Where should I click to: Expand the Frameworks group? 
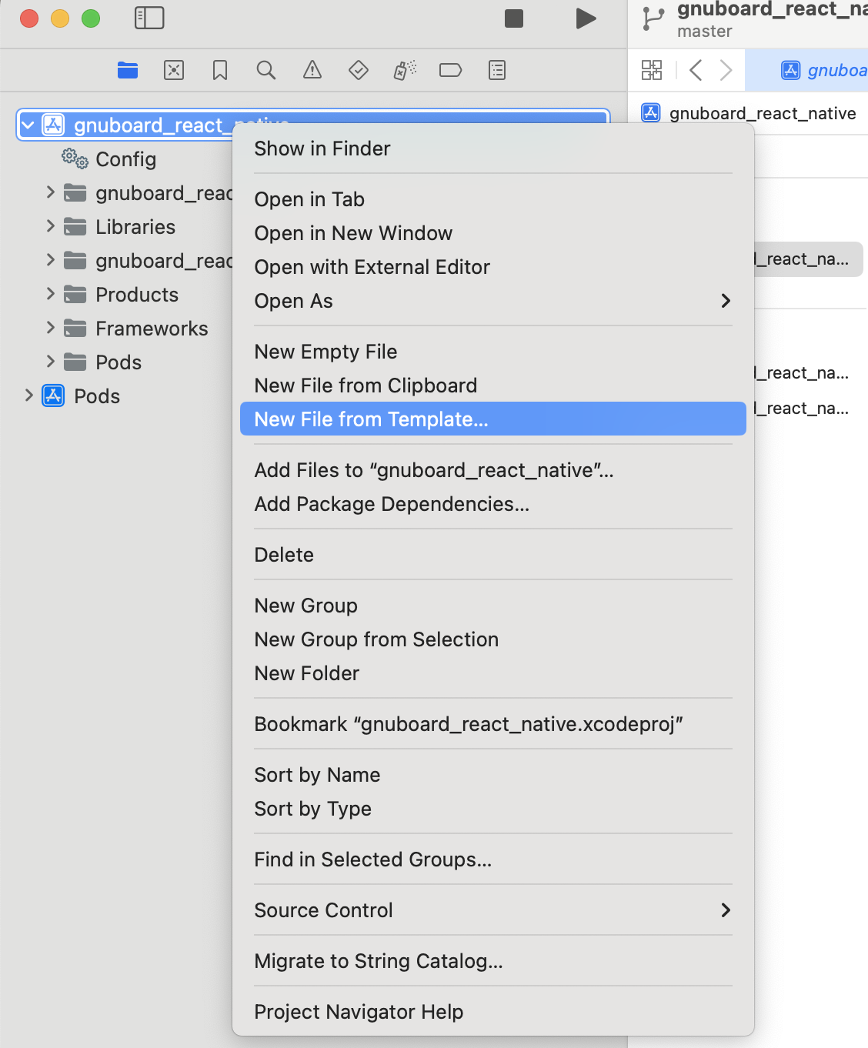coord(50,328)
